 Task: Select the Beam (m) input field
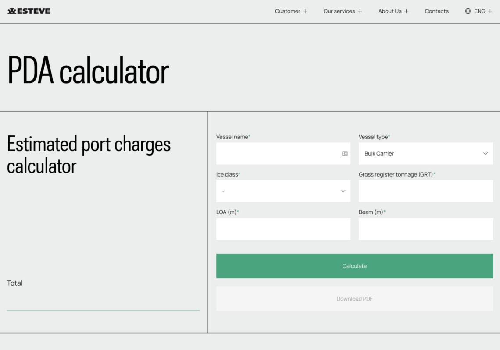(425, 229)
